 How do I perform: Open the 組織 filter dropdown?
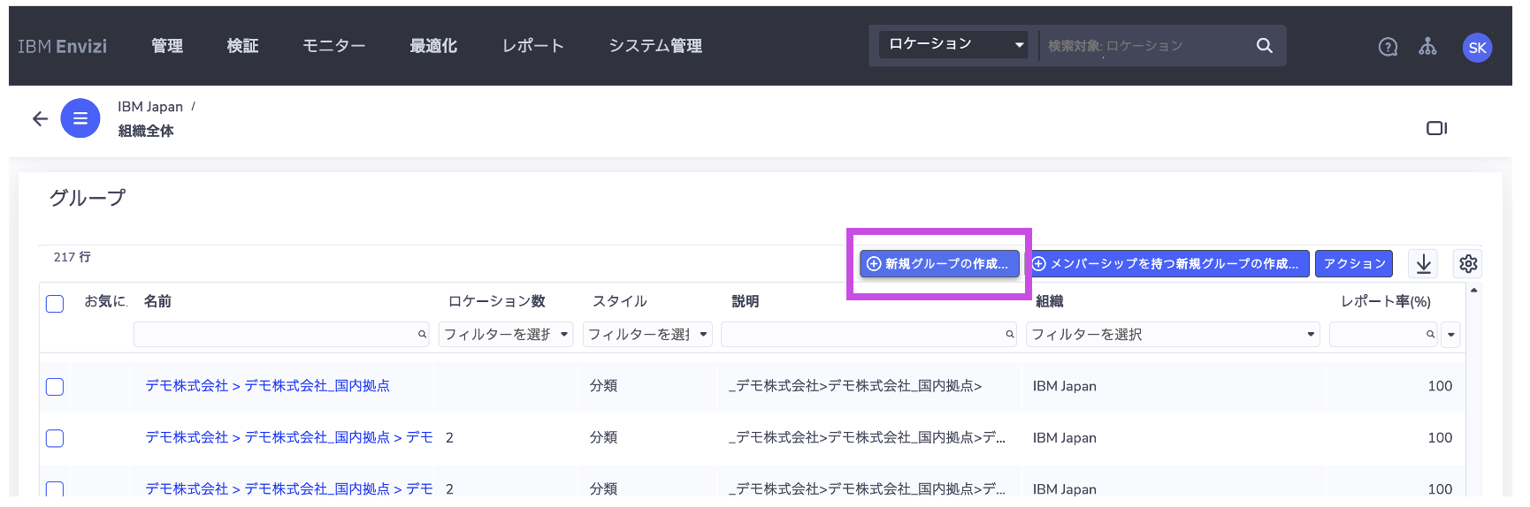pos(1173,334)
